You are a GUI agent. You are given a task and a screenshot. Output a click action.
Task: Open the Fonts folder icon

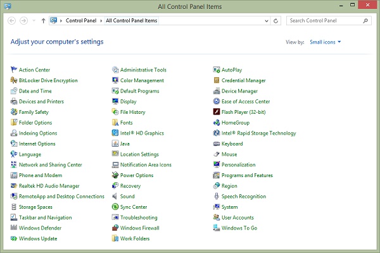pos(115,123)
